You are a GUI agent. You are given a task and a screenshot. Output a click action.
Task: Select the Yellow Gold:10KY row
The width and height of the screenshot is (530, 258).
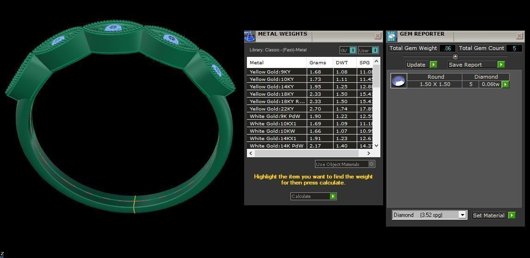[x=310, y=79]
